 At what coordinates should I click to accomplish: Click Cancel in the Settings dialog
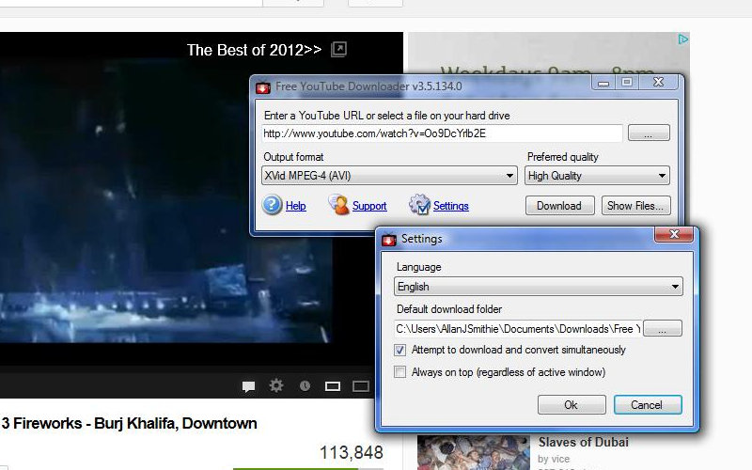click(x=648, y=405)
